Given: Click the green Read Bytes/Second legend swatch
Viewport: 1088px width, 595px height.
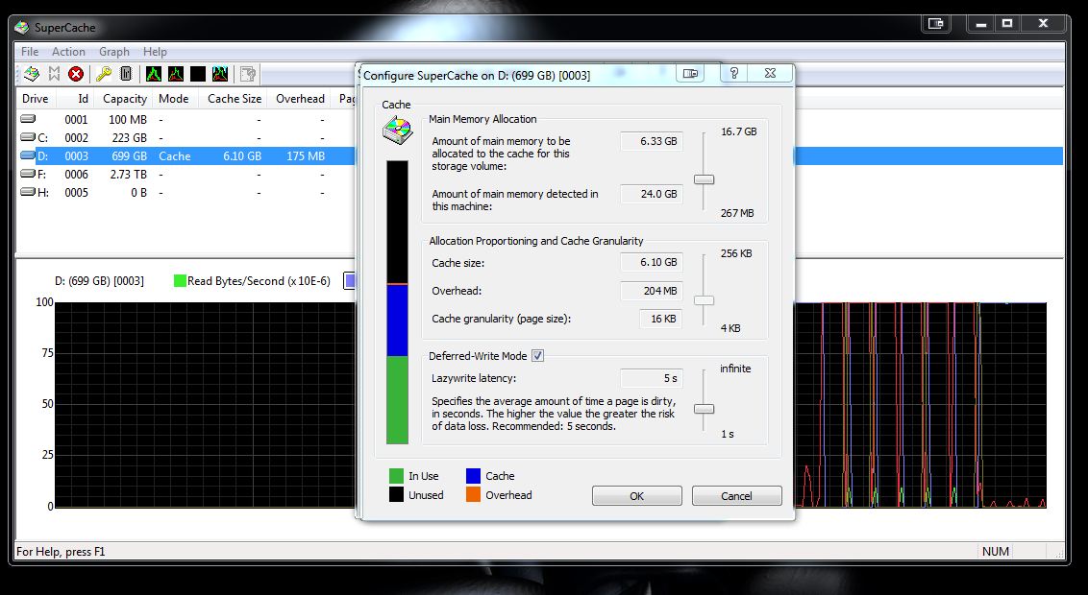Looking at the screenshot, I should 180,280.
